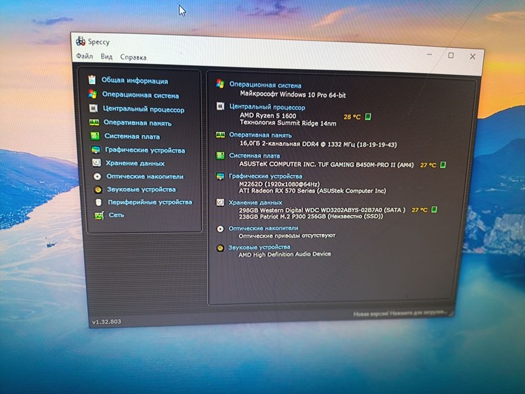Viewport: 525px width, 394px height.
Task: Click monitor icon in summary panel
Action: (220, 176)
